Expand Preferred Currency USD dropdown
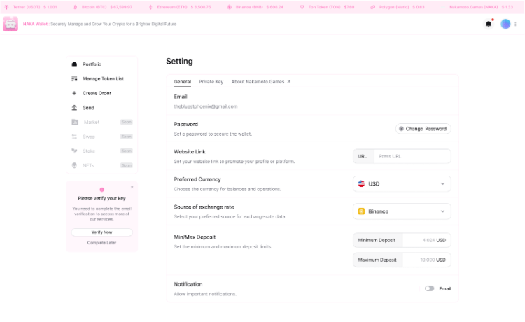The image size is (525, 322). tap(402, 183)
